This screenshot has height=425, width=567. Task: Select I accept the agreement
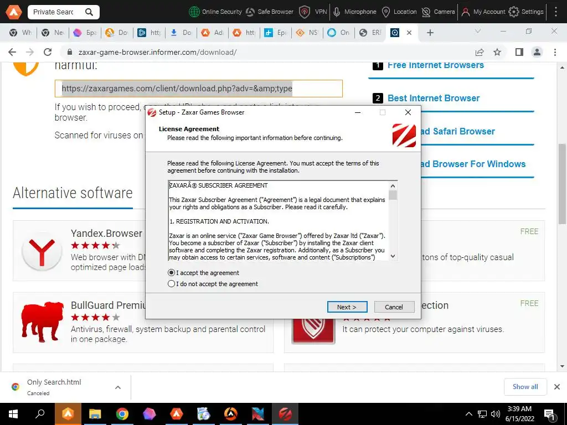coord(204,273)
